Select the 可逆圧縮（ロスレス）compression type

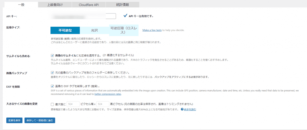(124, 30)
